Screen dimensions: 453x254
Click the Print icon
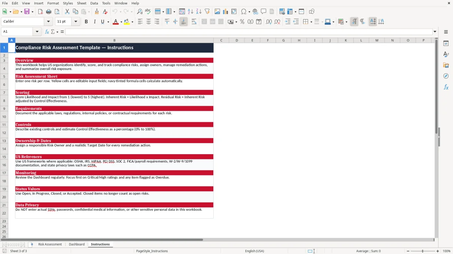pyautogui.click(x=49, y=12)
